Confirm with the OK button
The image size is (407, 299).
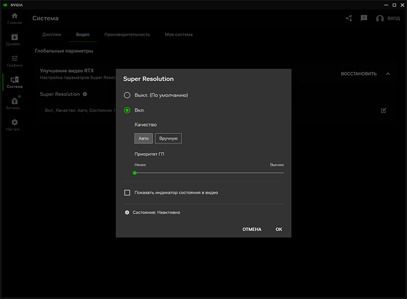279,229
